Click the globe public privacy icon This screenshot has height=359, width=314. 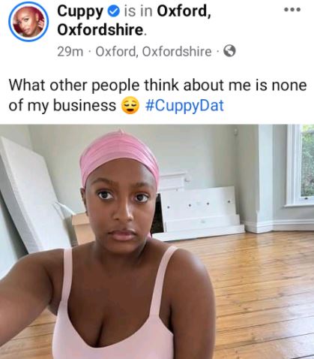click(229, 51)
